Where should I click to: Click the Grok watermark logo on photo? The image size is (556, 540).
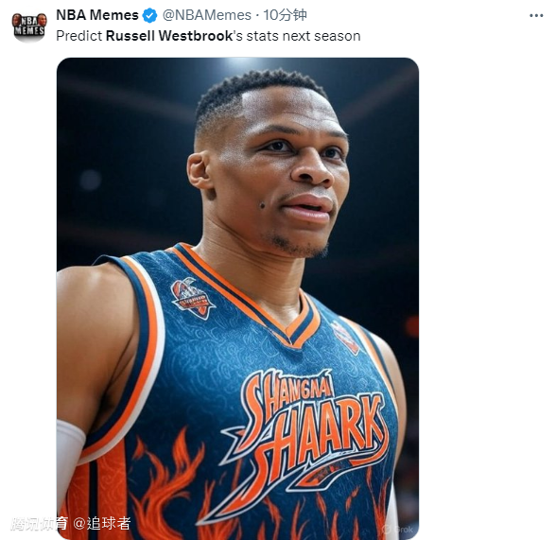(399, 530)
